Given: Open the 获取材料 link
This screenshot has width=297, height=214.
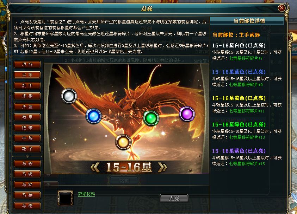Looking at the screenshot, I should point(86,194).
